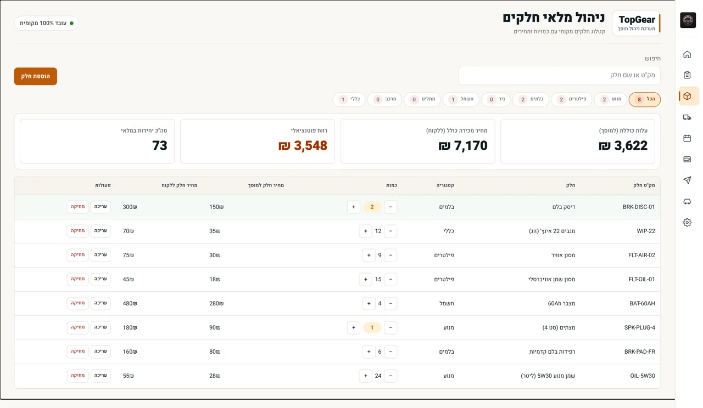Open the clipboard icon in sidebar

pos(687,75)
